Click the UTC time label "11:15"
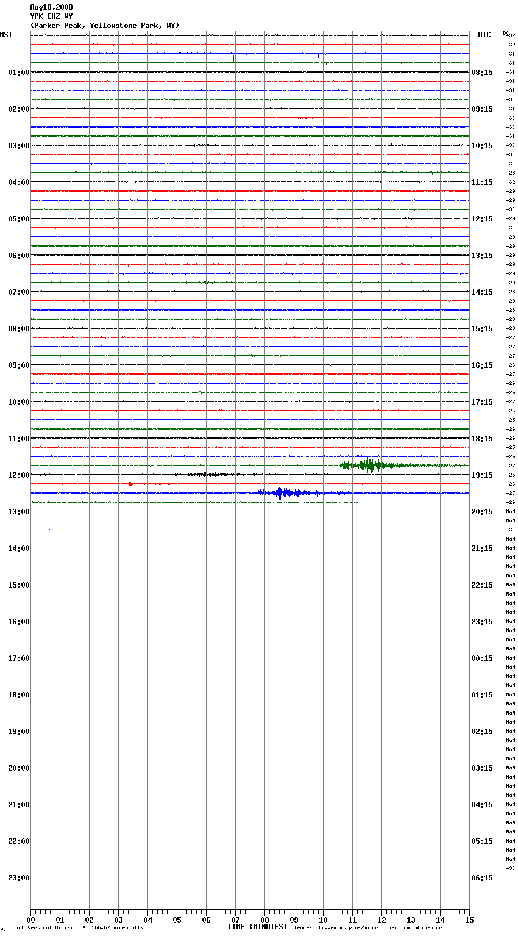 click(482, 182)
